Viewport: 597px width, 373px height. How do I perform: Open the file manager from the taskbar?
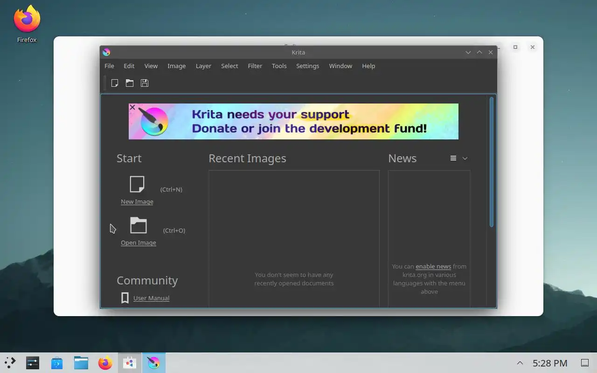coord(81,363)
